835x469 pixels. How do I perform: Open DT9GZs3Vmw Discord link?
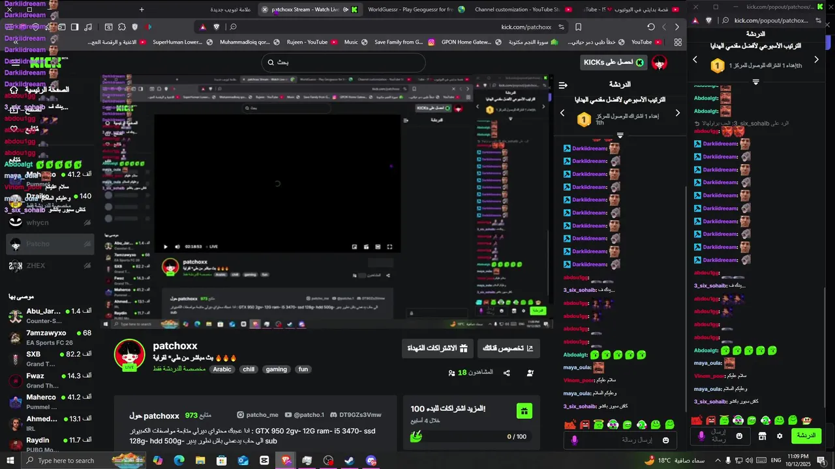pyautogui.click(x=356, y=415)
